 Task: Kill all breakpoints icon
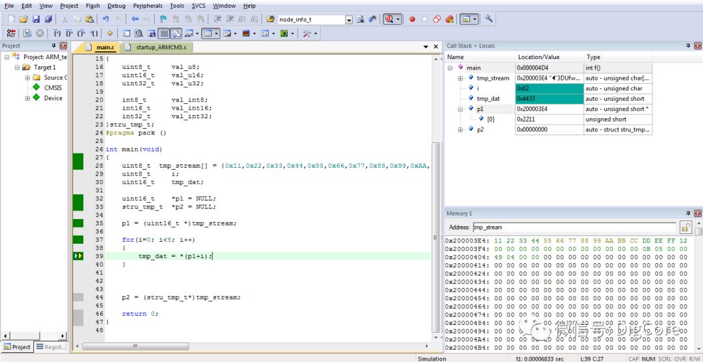pyautogui.click(x=450, y=19)
